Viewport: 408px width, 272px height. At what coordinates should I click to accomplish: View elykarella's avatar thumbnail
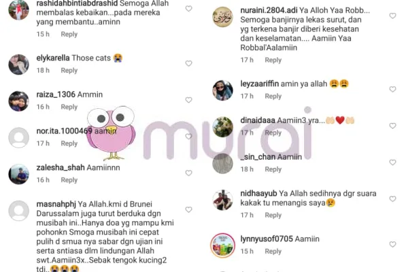tap(19, 65)
